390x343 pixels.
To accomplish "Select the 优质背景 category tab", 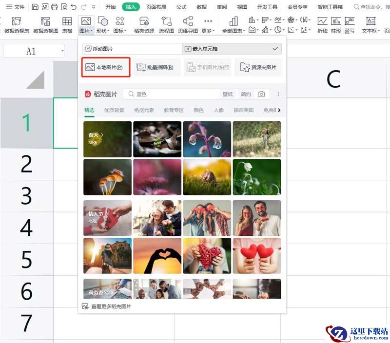I will pos(114,110).
